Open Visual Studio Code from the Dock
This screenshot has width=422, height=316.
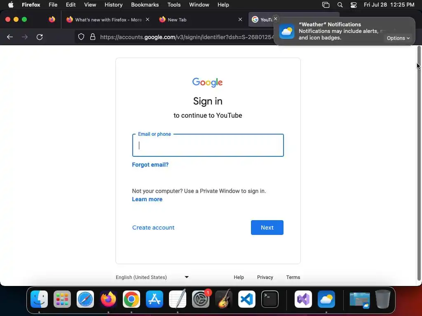coord(247,299)
